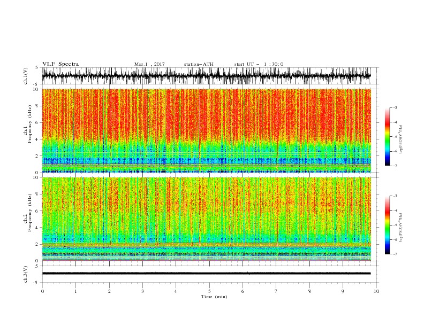This screenshot has height=327, width=424.
Task: Click the ch.3 flat waveform trace
Action: tap(206, 274)
